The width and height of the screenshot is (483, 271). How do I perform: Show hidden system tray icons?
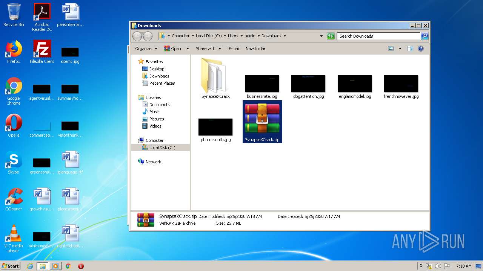(x=421, y=266)
